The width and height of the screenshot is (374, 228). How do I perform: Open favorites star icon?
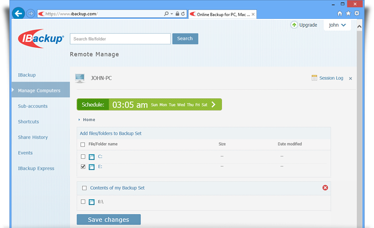[348, 13]
